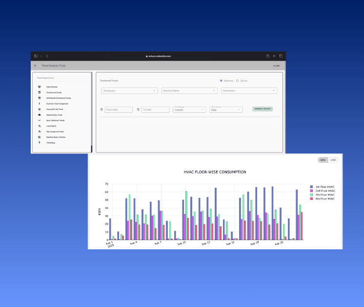Viewport: 364px width, 307px height.
Task: Open Granular24 Hrs Trend item
Action: 55,110
